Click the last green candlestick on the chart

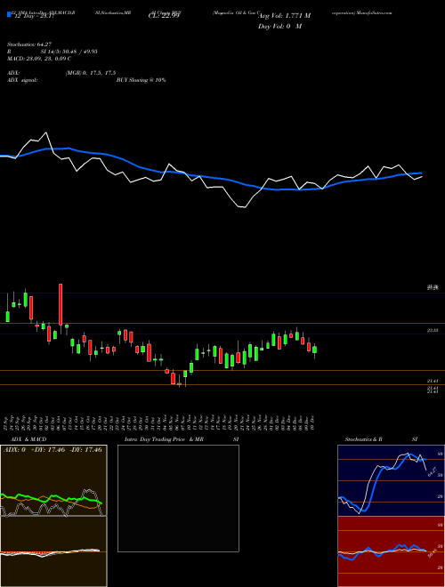pyautogui.click(x=315, y=350)
